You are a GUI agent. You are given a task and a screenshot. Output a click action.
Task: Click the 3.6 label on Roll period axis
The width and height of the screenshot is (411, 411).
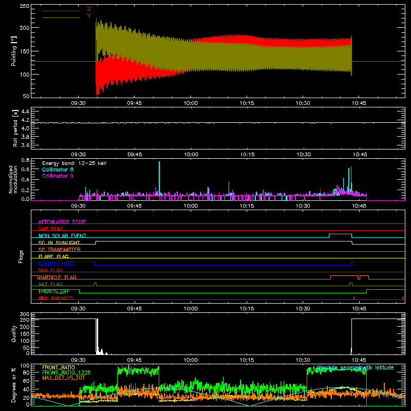coord(25,145)
